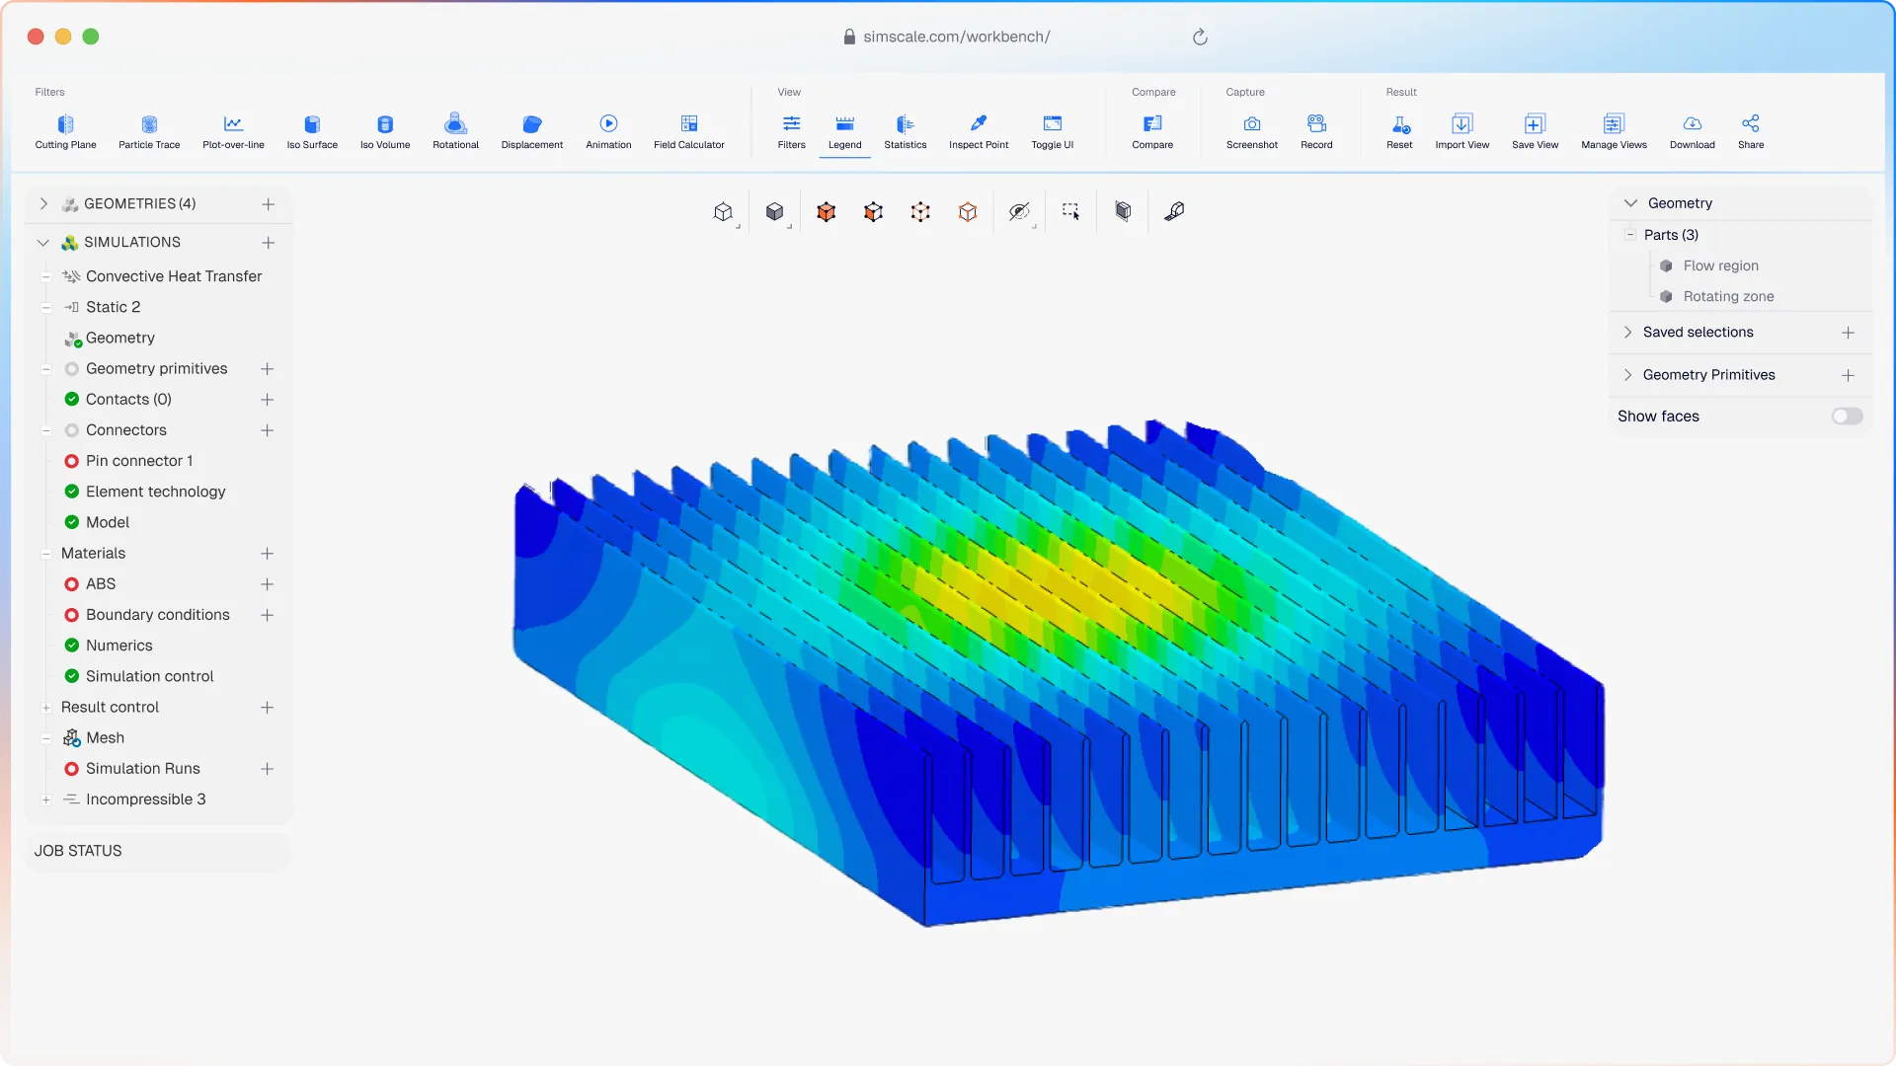
Task: Expand Geometry Primitives in right panel
Action: coord(1627,375)
